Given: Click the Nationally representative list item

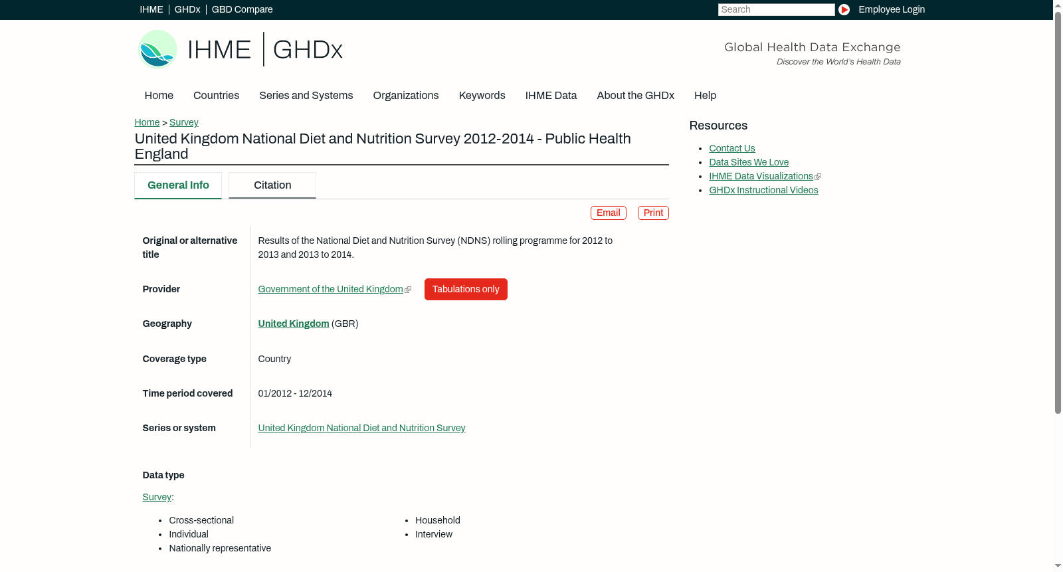Looking at the screenshot, I should 220,548.
